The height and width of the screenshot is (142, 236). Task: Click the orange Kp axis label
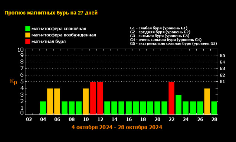14,81
